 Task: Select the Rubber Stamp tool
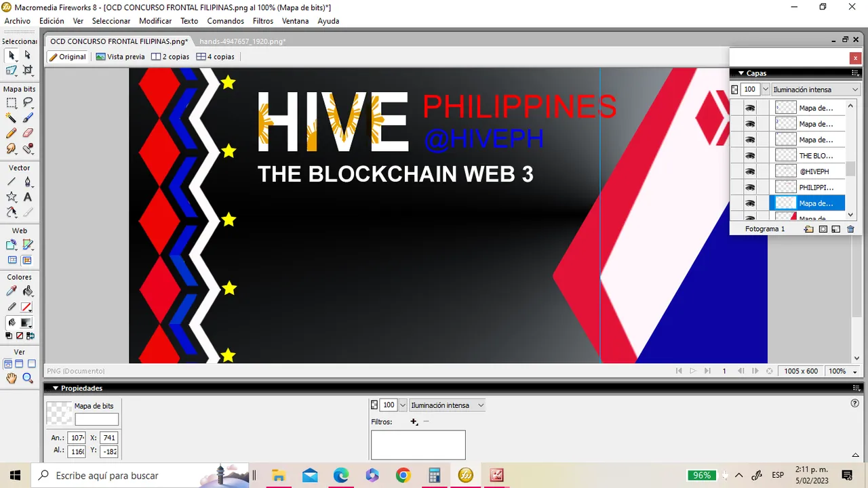(x=28, y=148)
